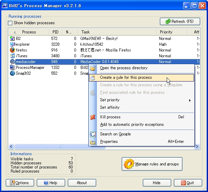Select the SnagIt32 process name
Image resolution: width=208 pixels, height=192 pixels.
(x=23, y=73)
